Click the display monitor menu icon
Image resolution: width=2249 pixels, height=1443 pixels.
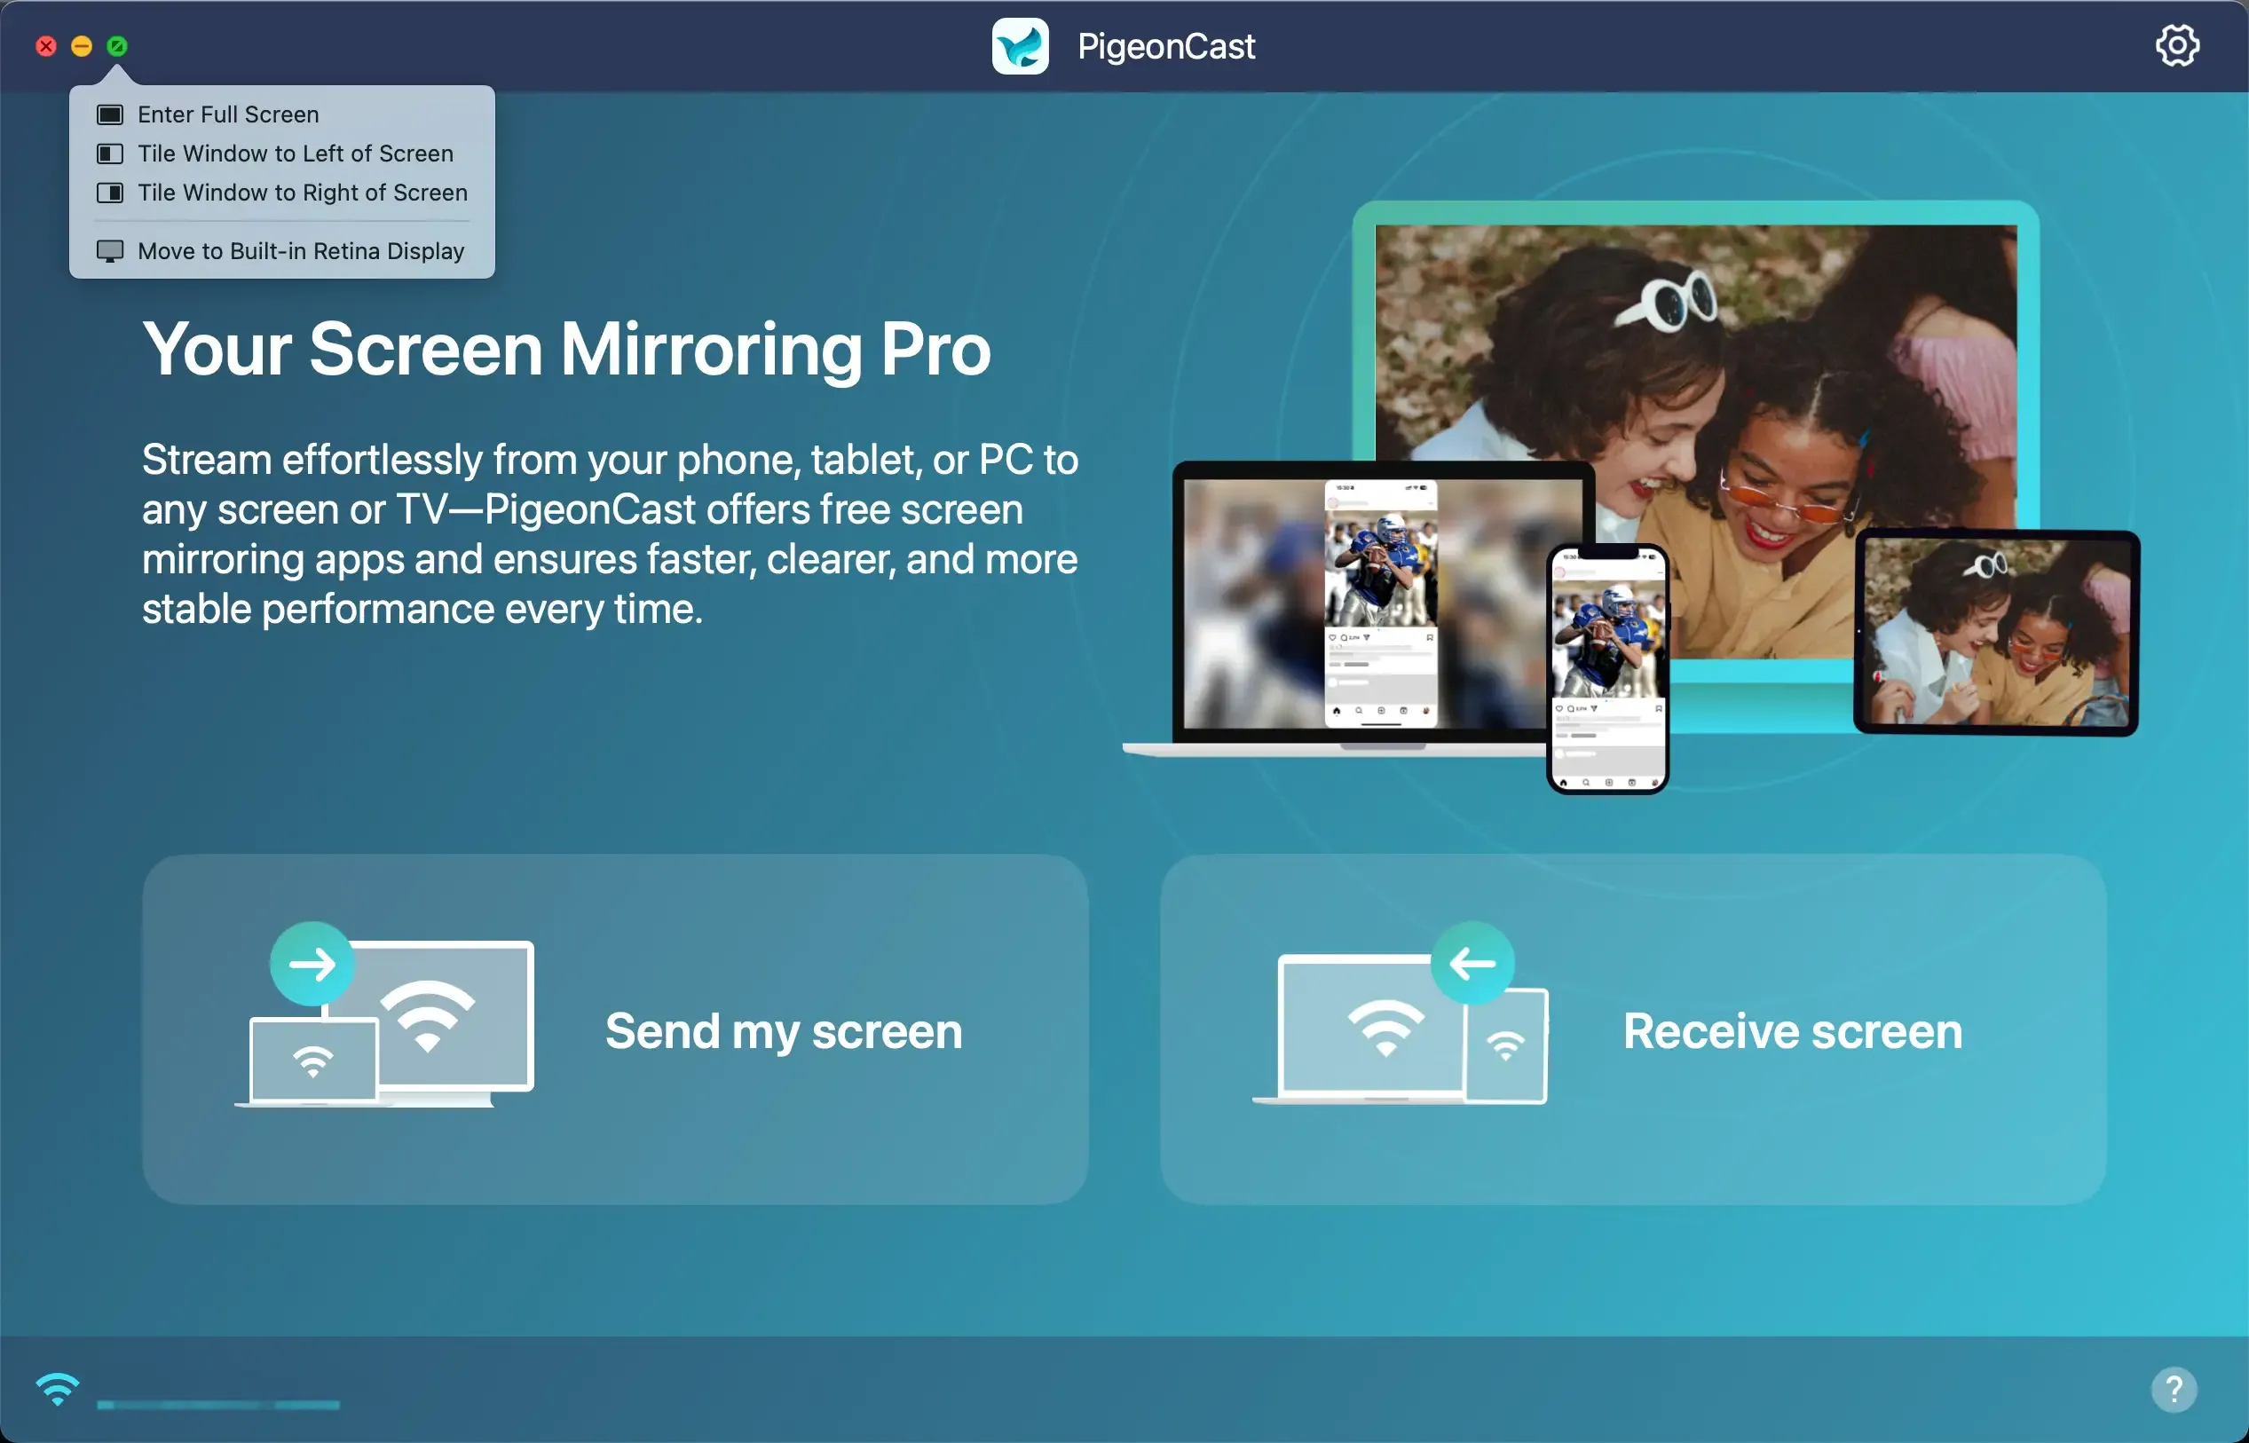coord(110,251)
